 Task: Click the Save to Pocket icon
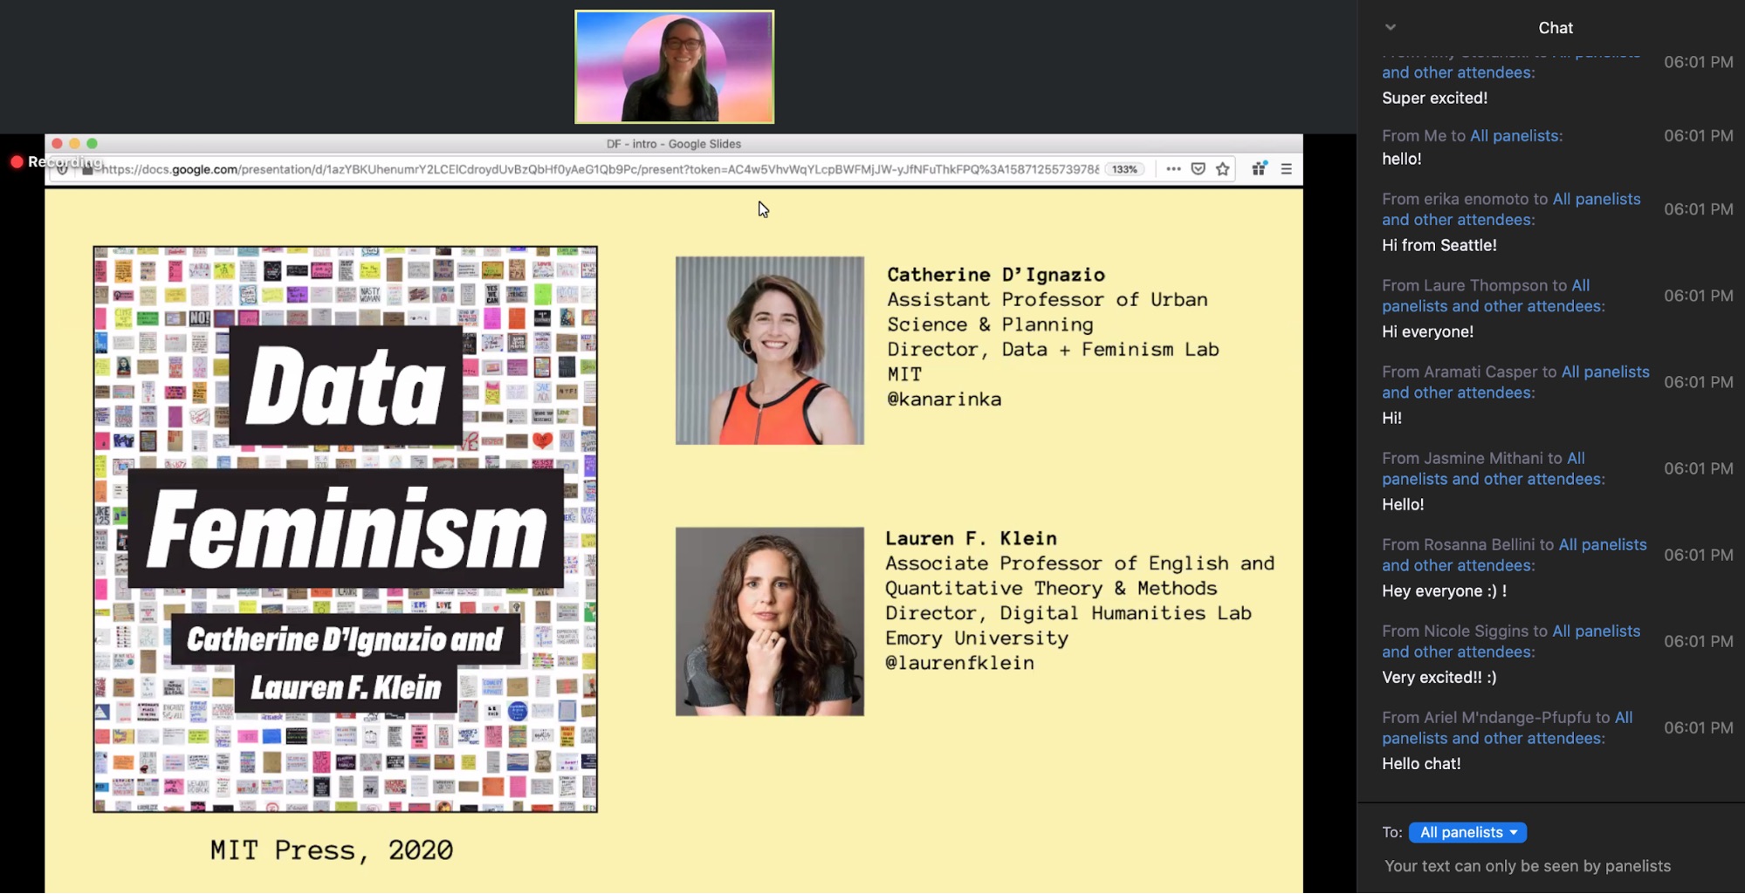click(1198, 169)
